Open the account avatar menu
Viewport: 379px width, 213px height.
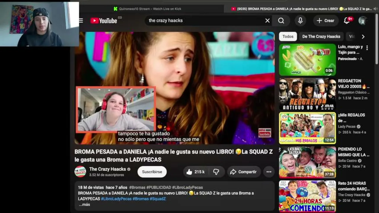[x=362, y=20]
